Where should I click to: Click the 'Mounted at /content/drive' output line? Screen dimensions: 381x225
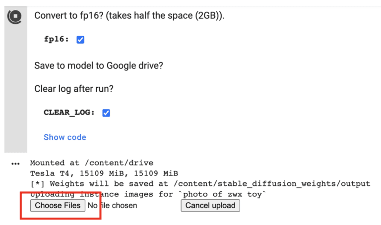(91, 163)
